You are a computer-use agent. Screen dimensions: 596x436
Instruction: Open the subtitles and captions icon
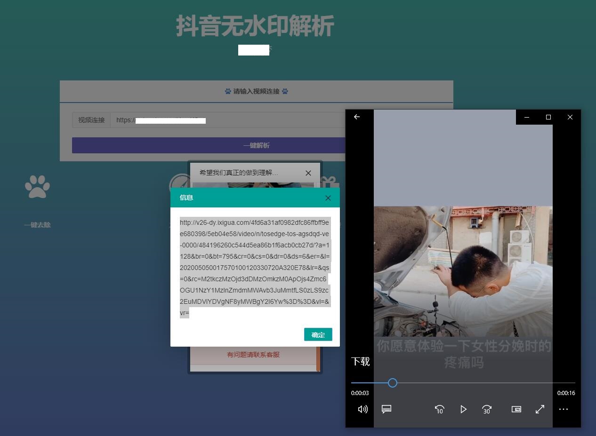pos(387,409)
